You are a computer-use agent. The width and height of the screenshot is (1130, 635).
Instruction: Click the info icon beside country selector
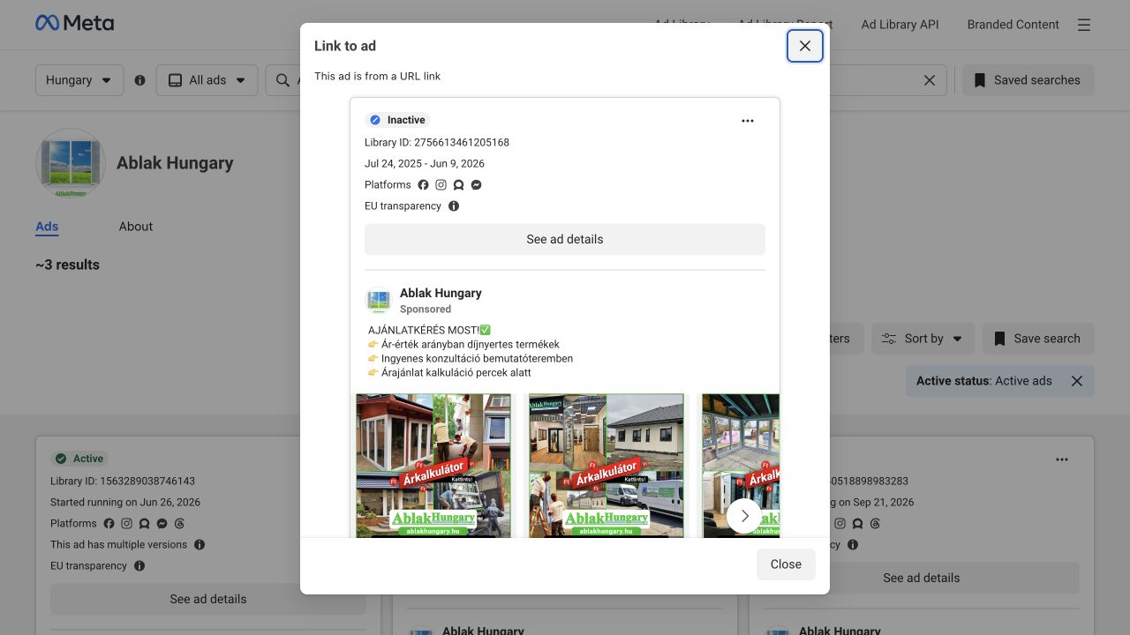[x=139, y=80]
